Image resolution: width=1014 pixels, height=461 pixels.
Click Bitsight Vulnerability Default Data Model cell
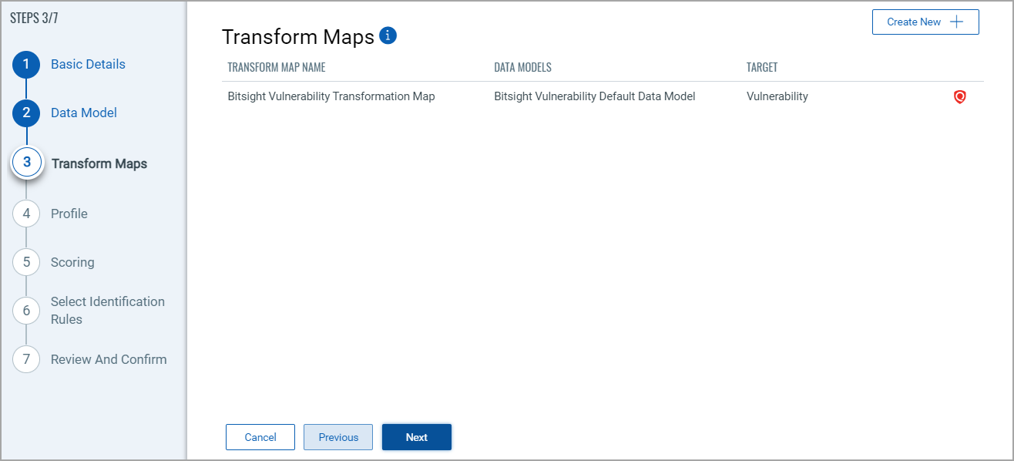point(595,96)
